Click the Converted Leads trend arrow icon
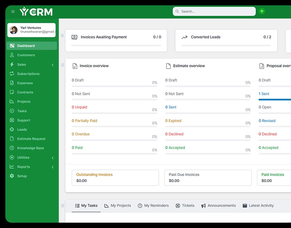The width and height of the screenshot is (291, 228). point(184,37)
